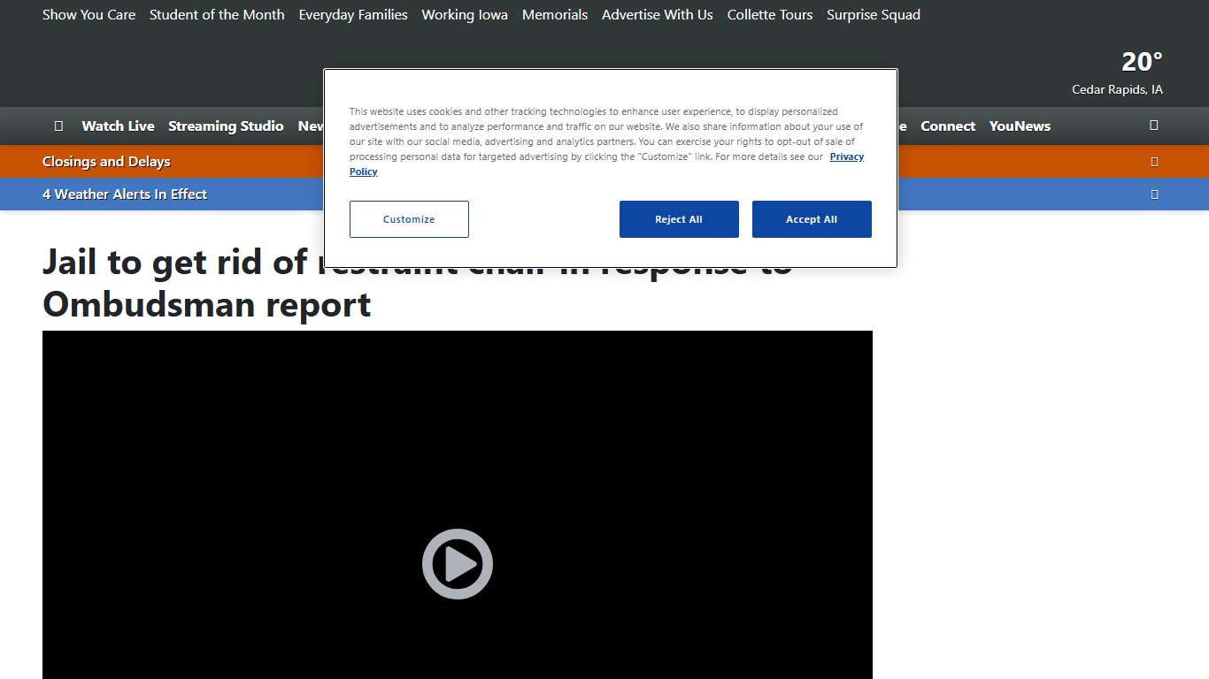Click the Surprise Squad link
The height and width of the screenshot is (679, 1209).
pos(873,15)
